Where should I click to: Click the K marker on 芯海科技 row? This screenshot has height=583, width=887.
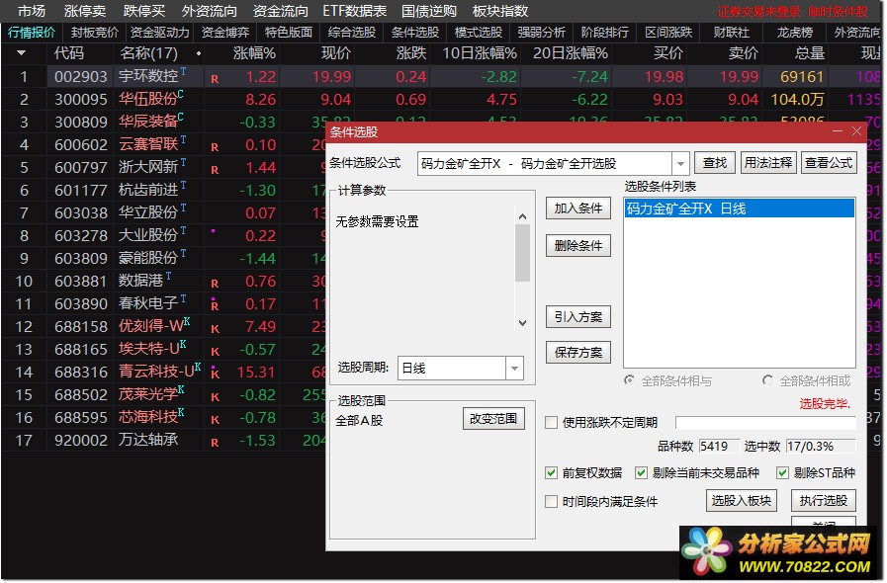(215, 420)
